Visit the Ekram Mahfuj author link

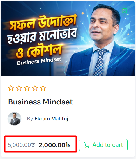pyautogui.click(x=51, y=119)
